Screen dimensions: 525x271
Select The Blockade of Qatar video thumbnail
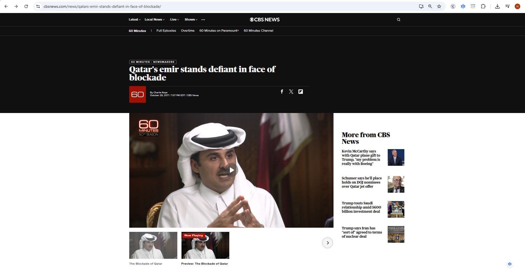click(x=153, y=245)
